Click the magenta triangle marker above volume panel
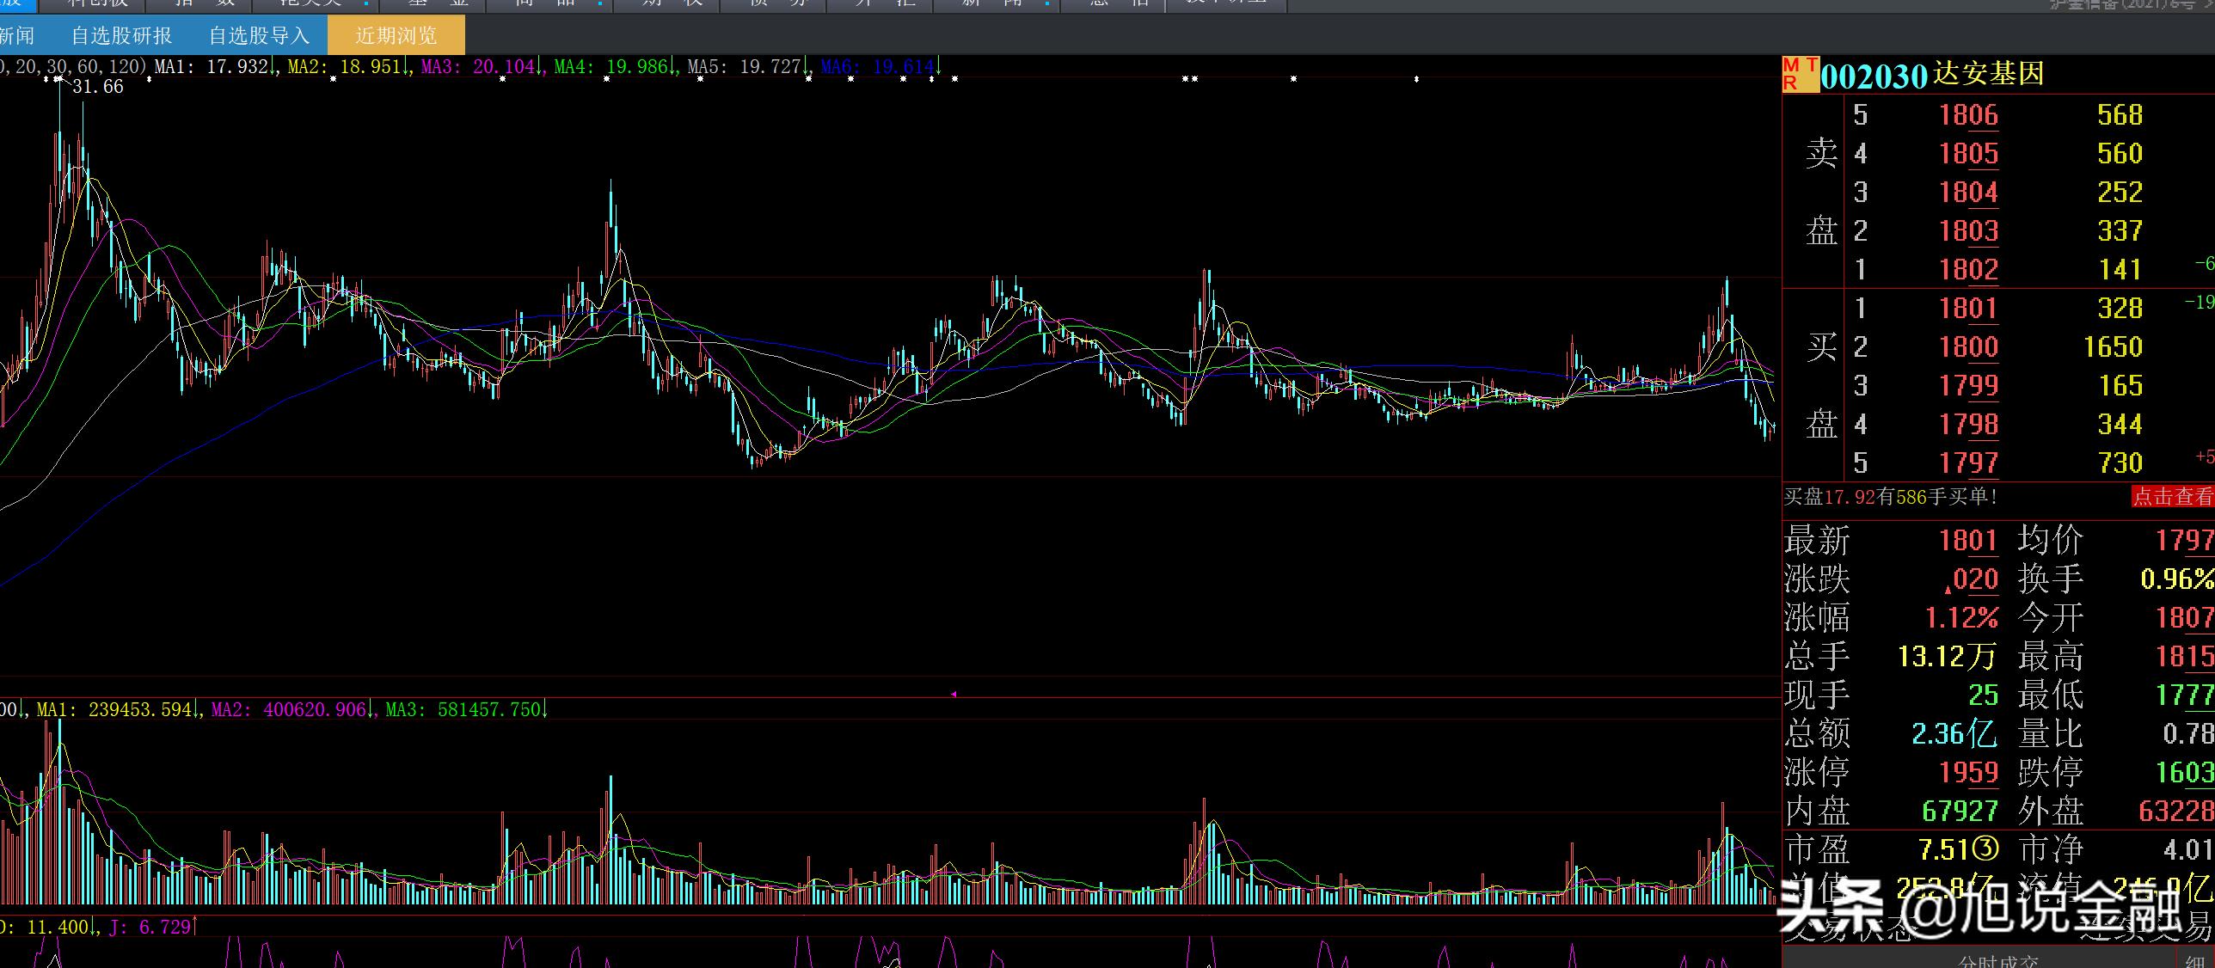 pyautogui.click(x=954, y=693)
